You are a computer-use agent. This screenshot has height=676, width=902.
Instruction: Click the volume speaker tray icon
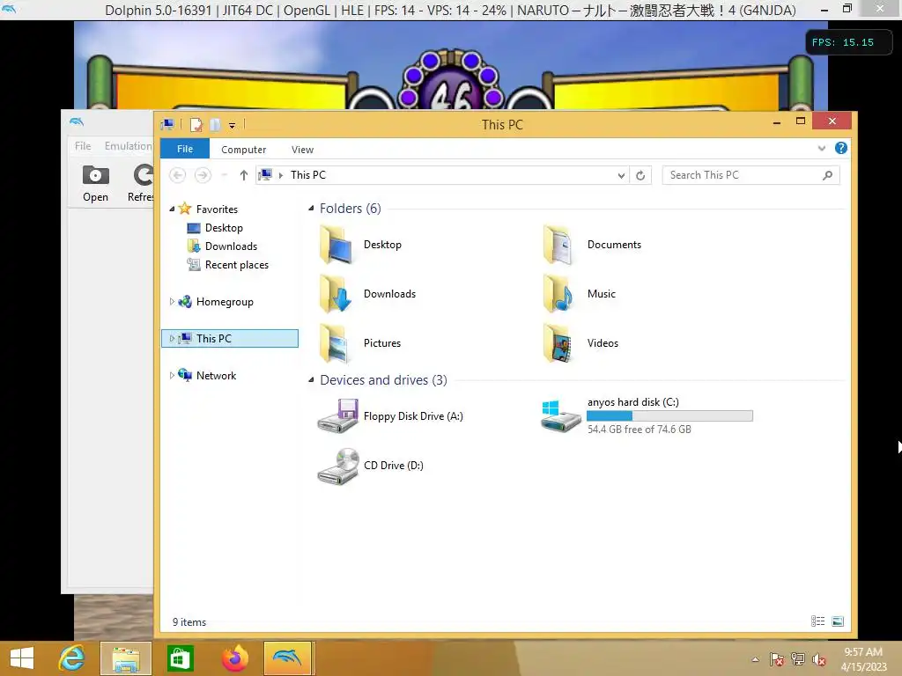click(818, 659)
